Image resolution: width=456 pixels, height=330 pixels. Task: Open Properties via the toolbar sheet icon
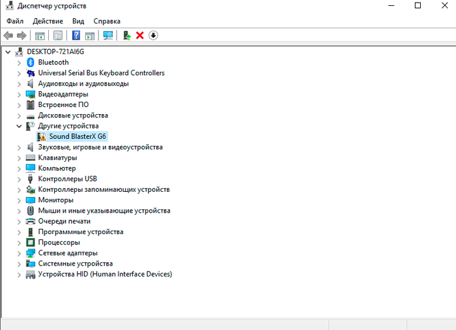(x=58, y=35)
